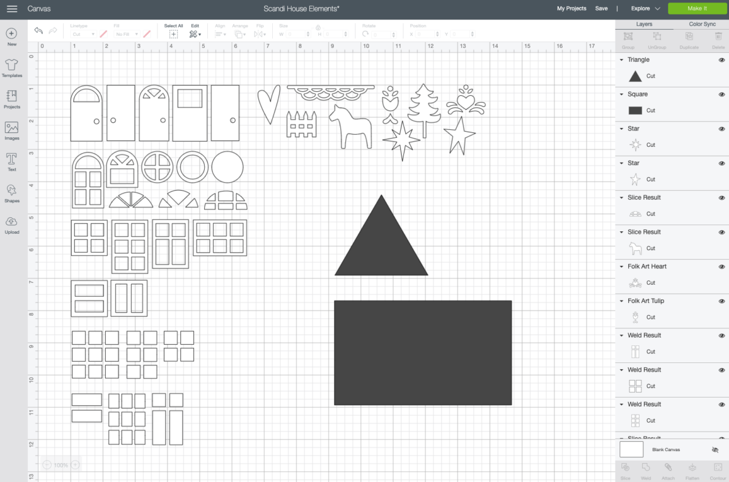Select the Text tool

tap(12, 162)
